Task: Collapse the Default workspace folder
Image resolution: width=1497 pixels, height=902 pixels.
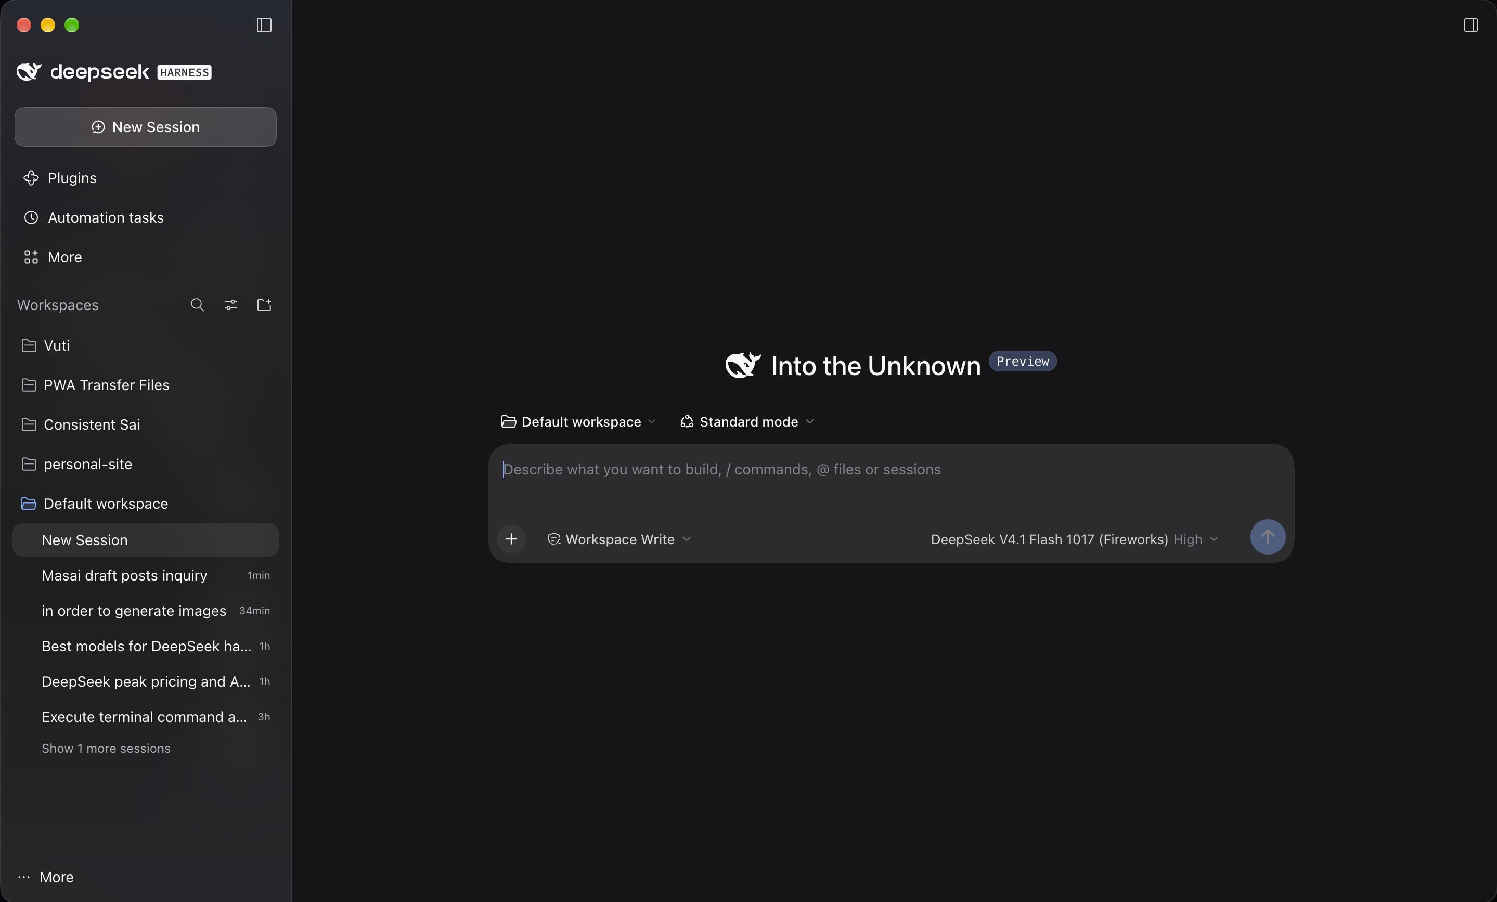Action: click(145, 504)
